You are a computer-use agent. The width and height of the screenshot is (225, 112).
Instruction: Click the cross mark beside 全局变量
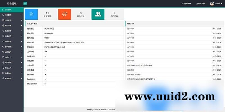coord(46,65)
